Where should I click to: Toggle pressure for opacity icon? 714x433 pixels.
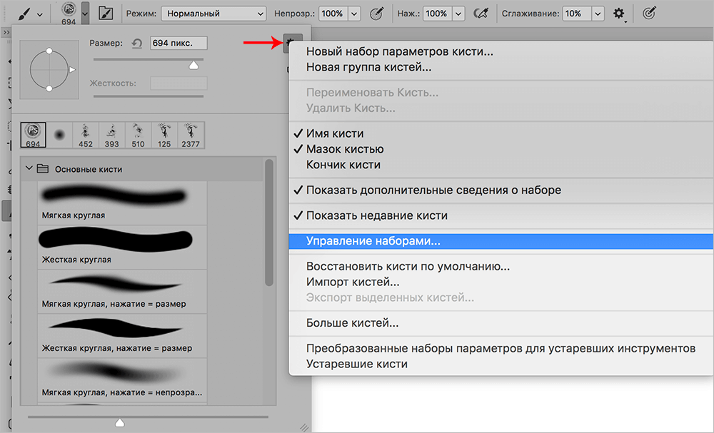click(x=377, y=14)
